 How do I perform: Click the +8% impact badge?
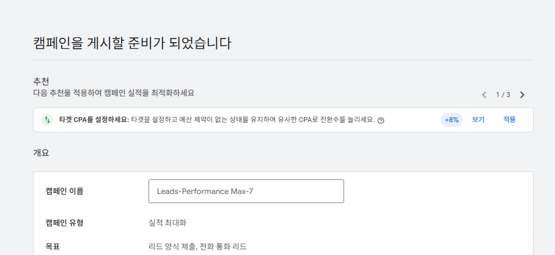(x=452, y=120)
